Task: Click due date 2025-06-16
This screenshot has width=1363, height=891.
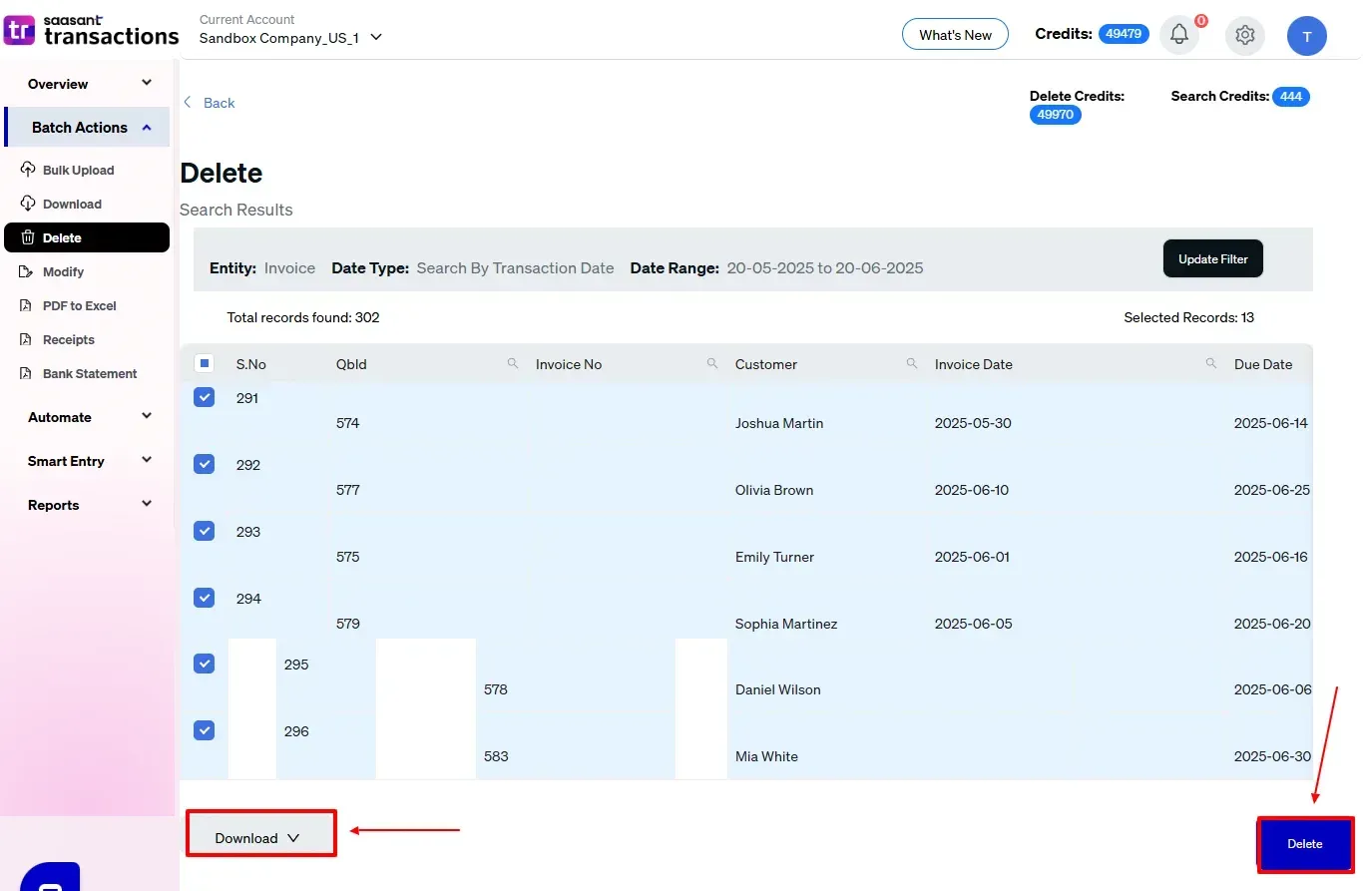Action: pyautogui.click(x=1271, y=557)
